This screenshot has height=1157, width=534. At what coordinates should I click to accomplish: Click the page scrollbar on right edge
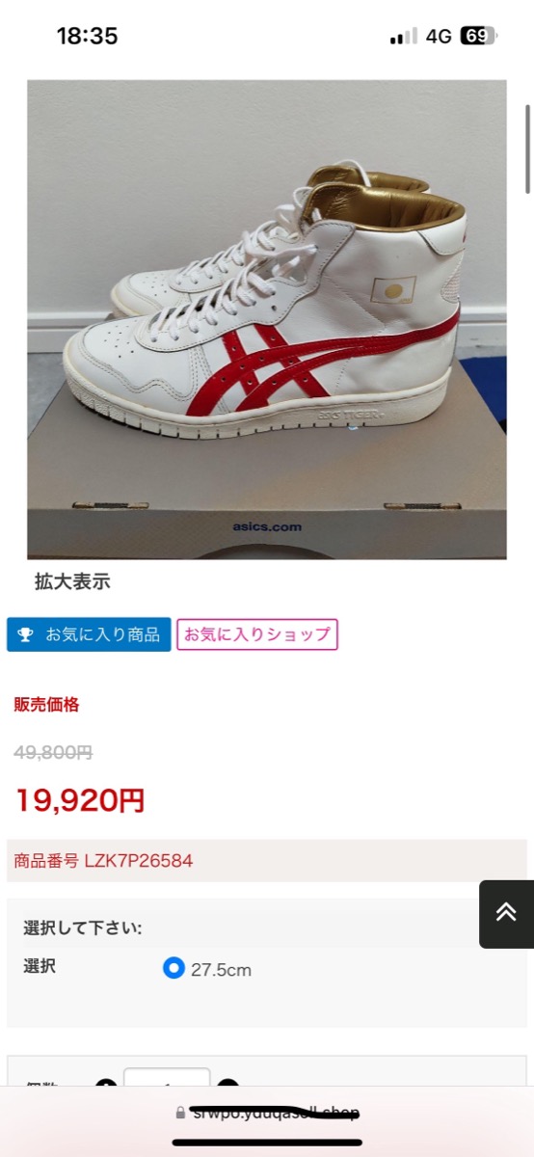[x=527, y=149]
